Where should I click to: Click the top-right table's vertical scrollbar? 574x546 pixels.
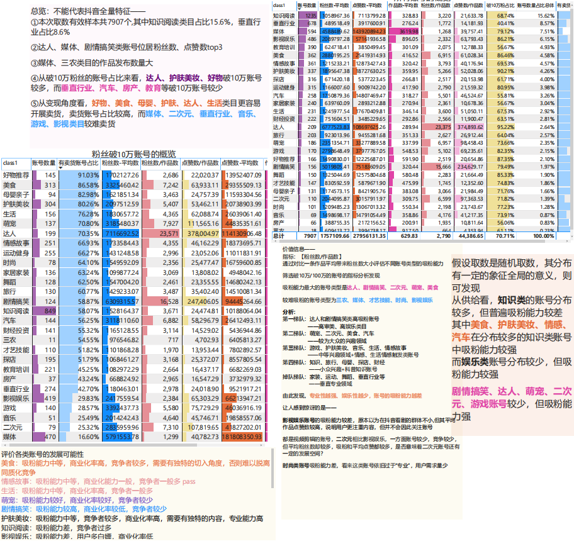572,121
